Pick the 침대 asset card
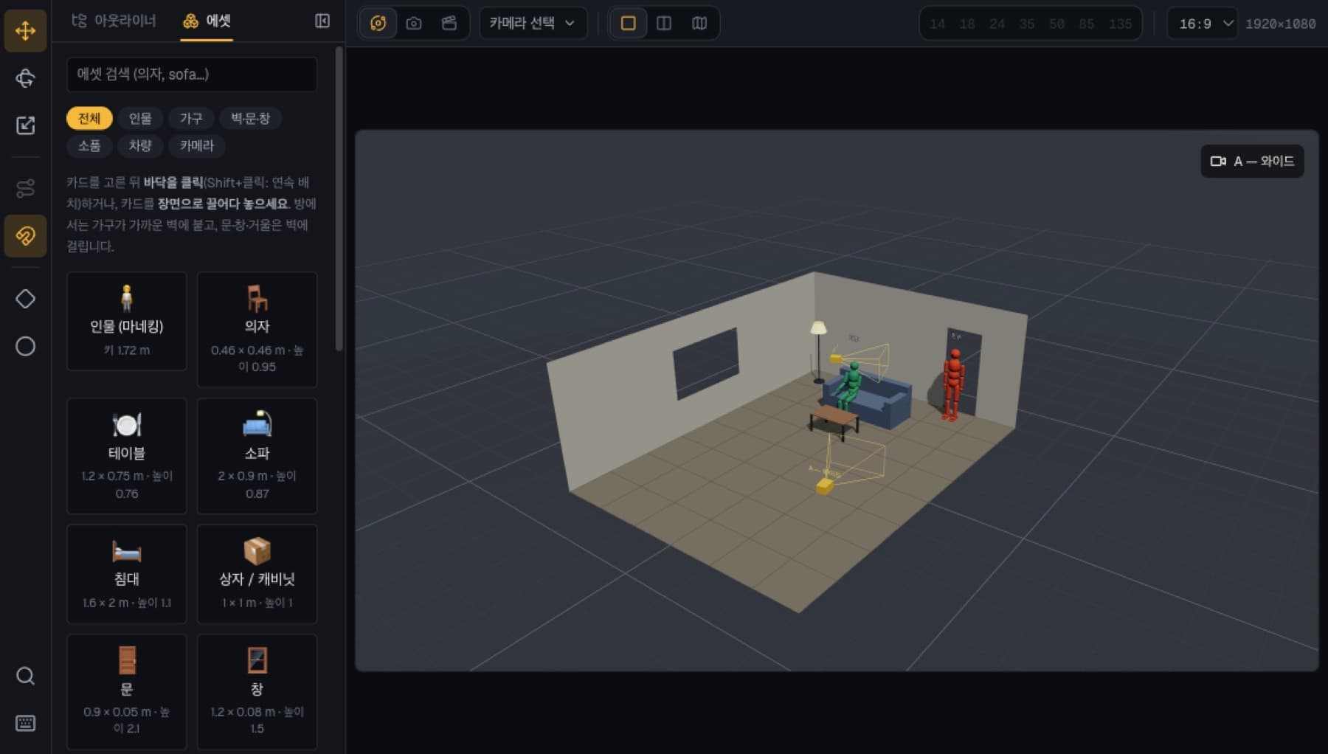1328x754 pixels. coord(127,574)
